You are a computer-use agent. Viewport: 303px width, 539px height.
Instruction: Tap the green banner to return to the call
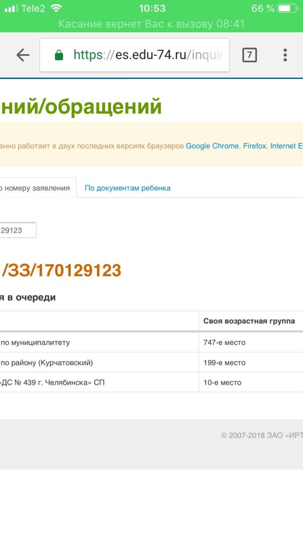click(x=151, y=24)
